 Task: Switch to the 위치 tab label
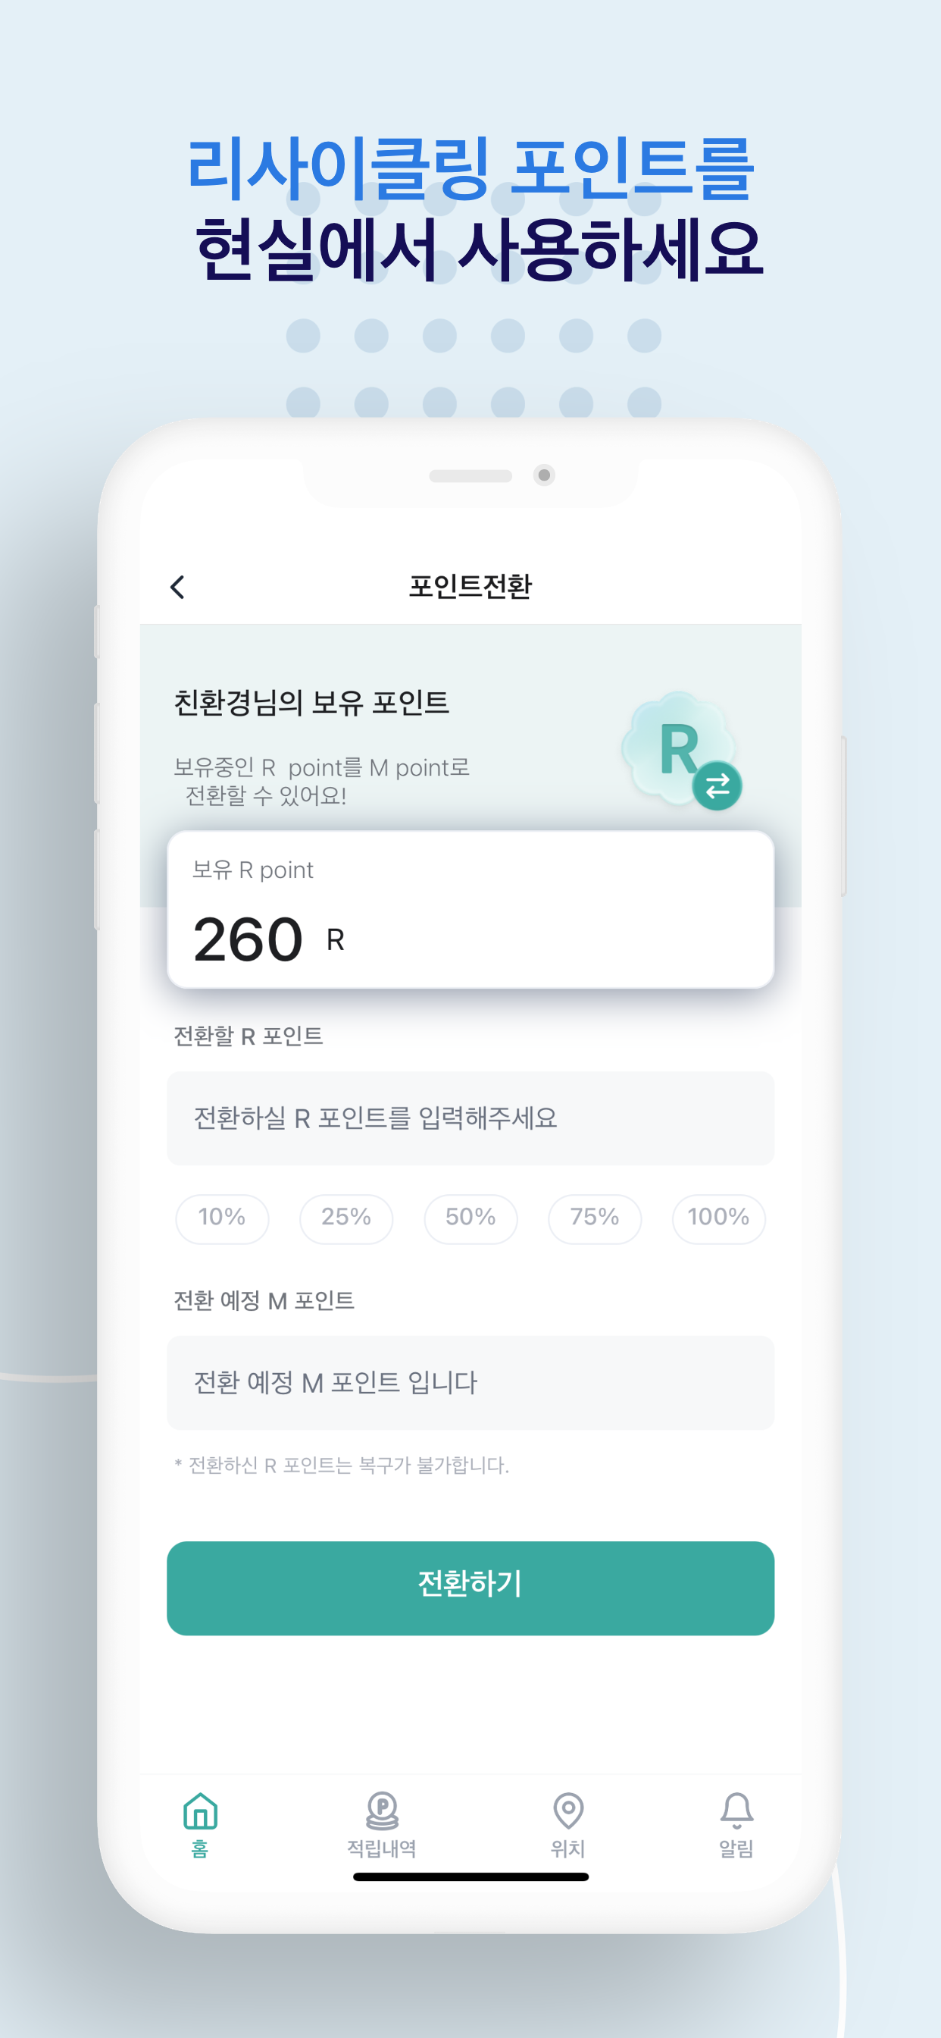pyautogui.click(x=567, y=1849)
